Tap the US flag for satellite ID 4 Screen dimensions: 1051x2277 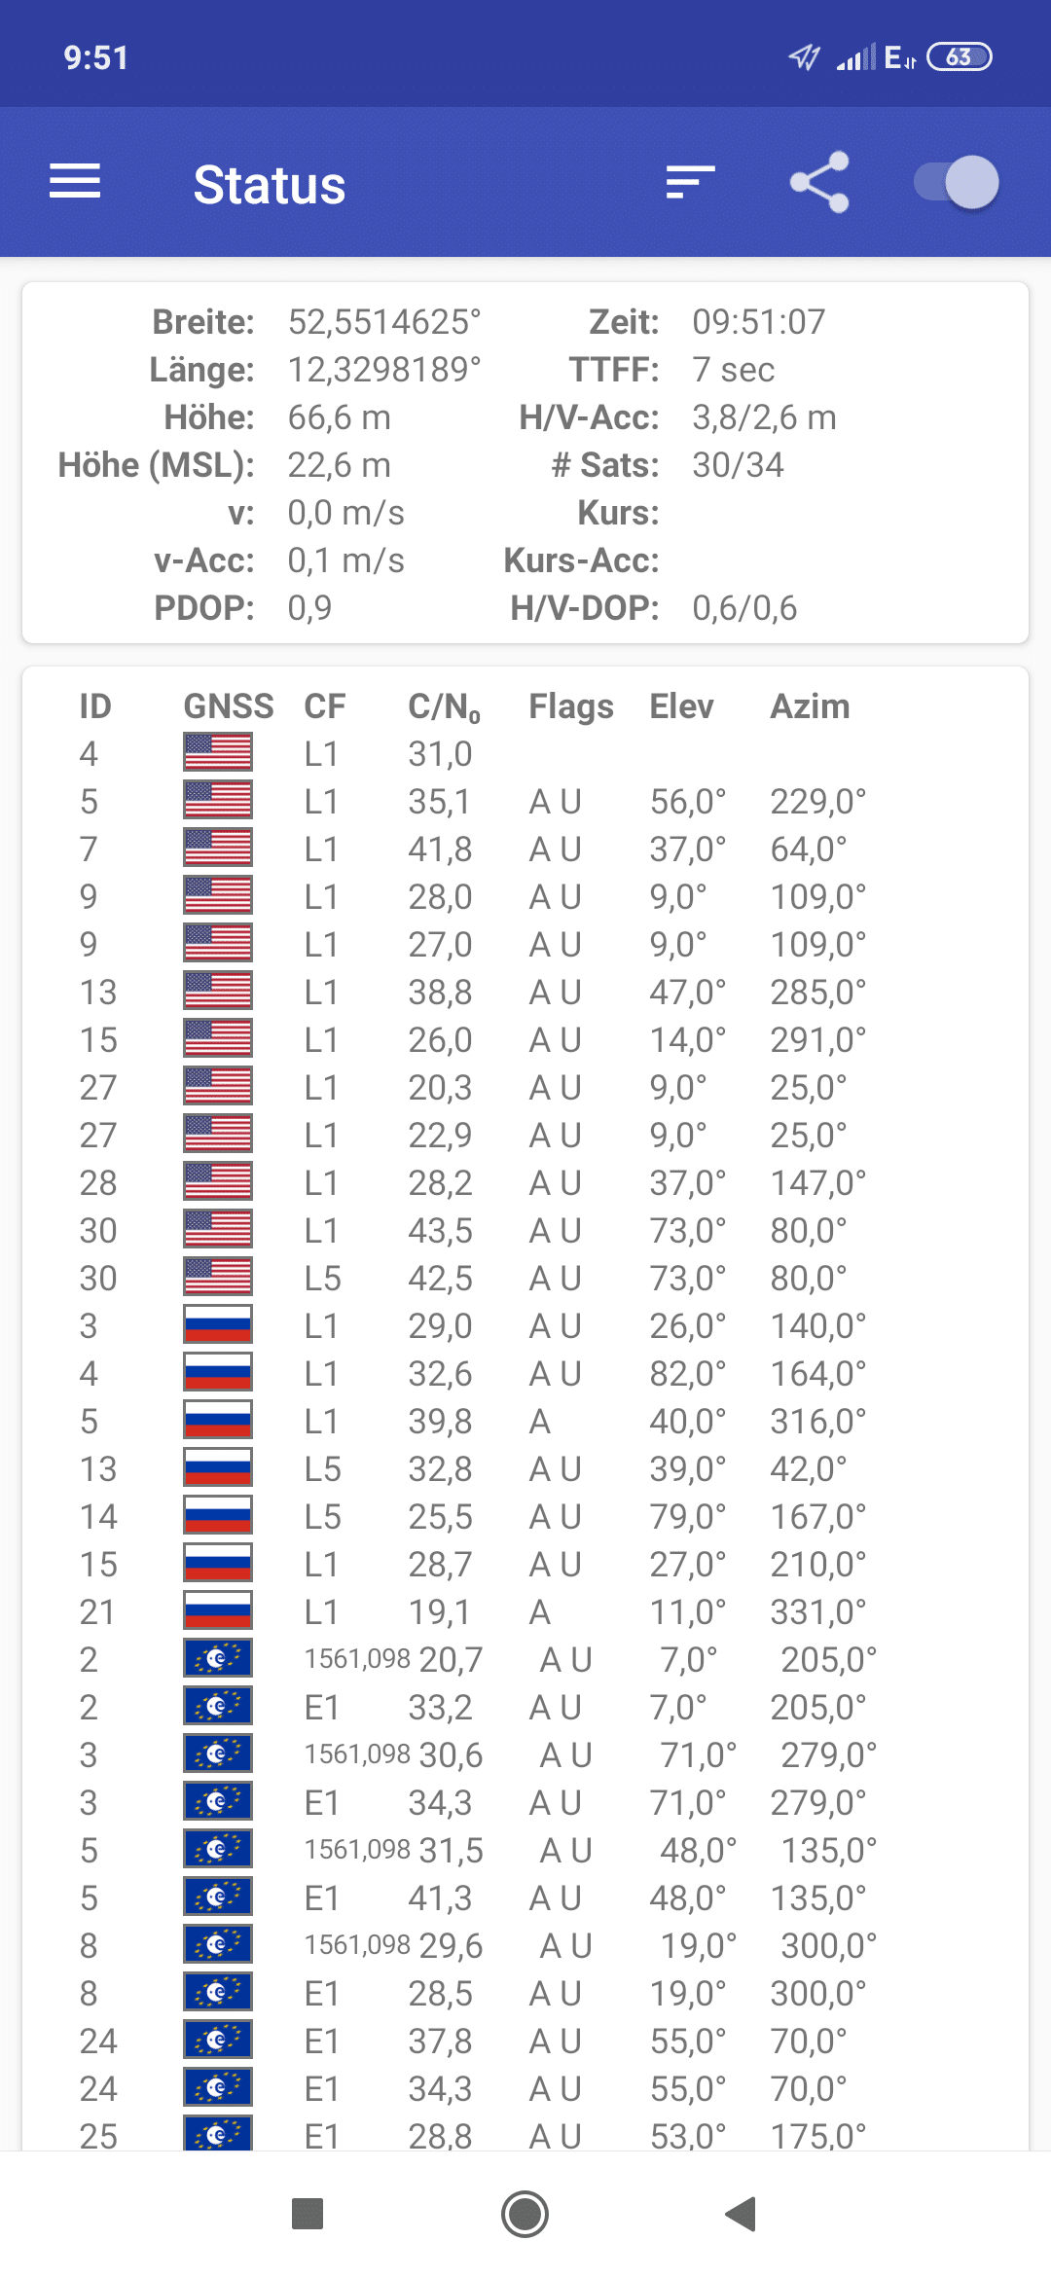[218, 753]
